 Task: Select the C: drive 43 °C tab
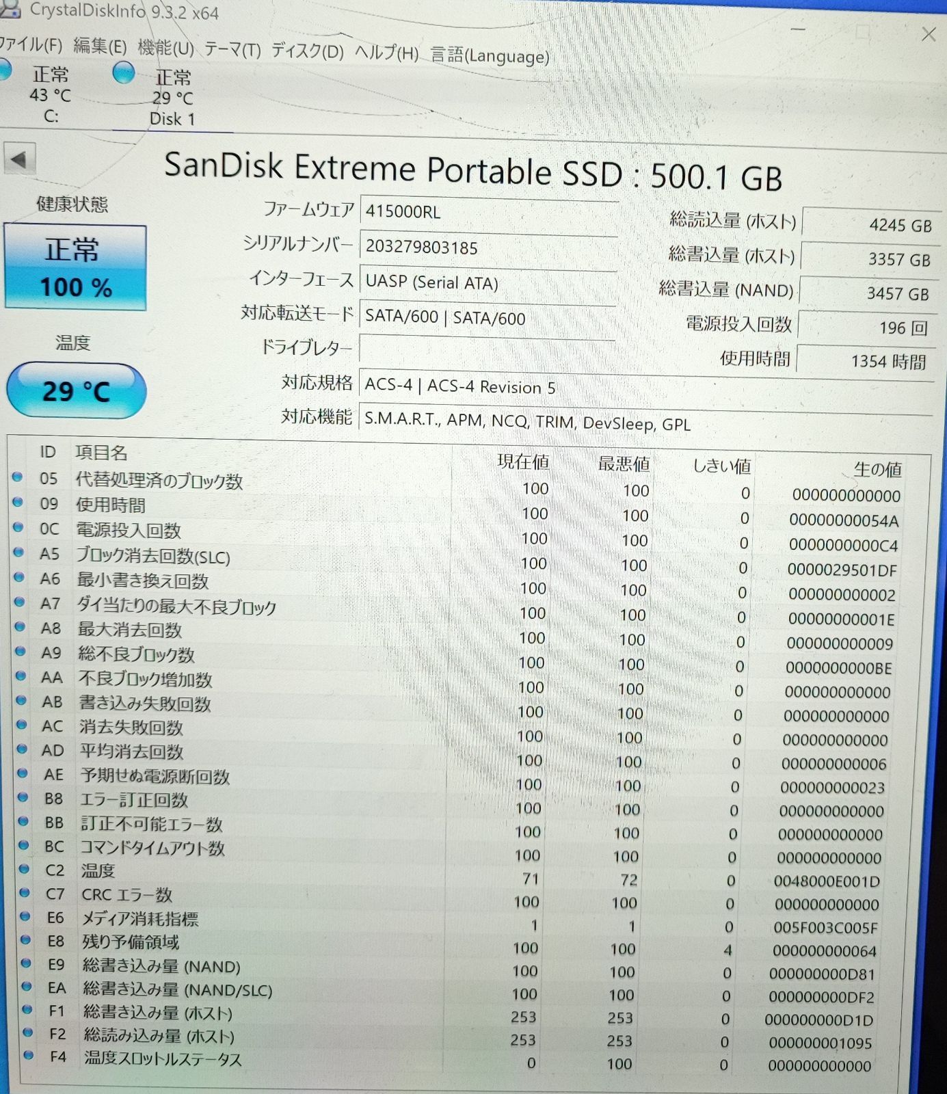51,94
